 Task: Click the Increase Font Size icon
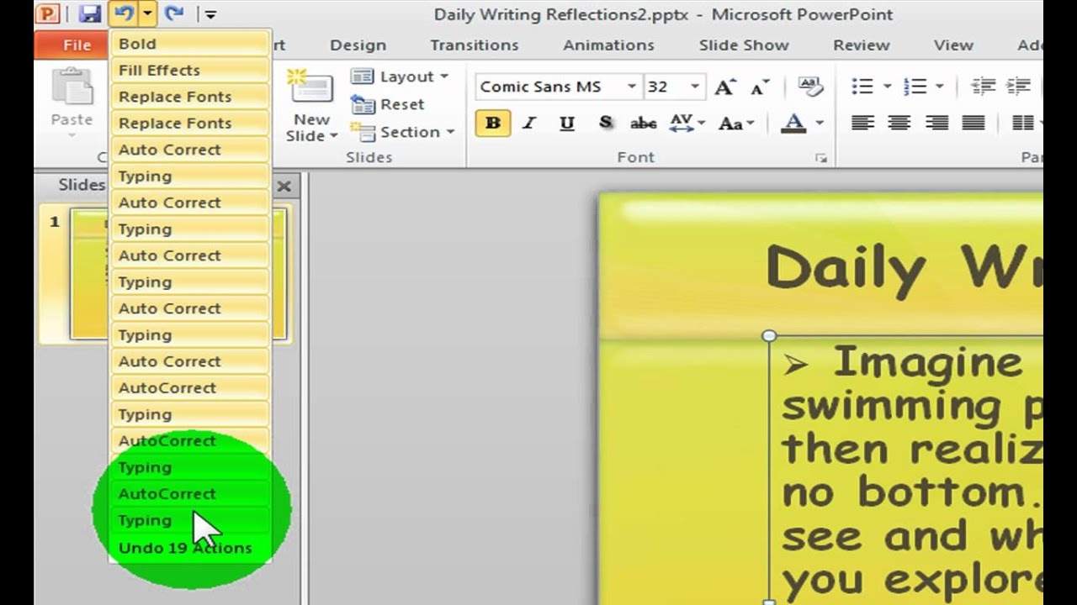click(723, 86)
